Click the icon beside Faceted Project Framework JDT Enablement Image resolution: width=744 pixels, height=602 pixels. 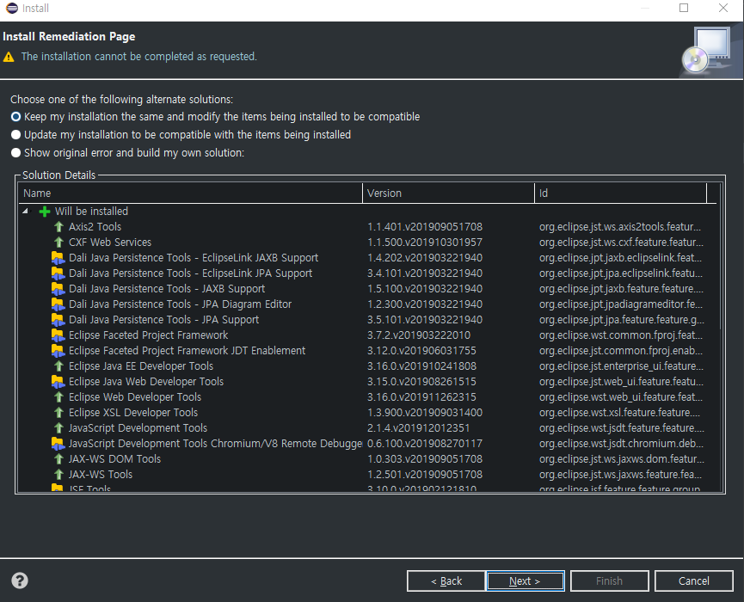(58, 351)
